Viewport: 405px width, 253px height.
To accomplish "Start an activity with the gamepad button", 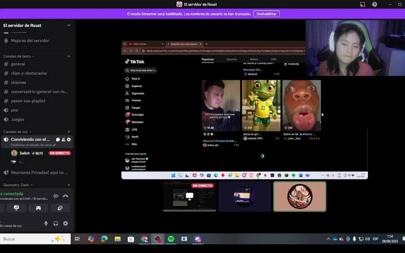I will point(38,208).
